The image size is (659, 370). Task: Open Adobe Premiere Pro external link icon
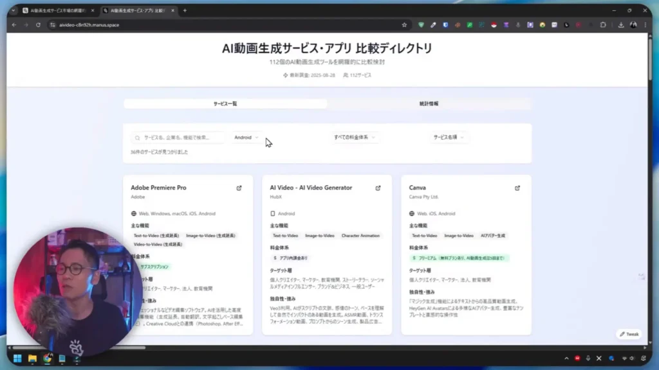pos(239,188)
